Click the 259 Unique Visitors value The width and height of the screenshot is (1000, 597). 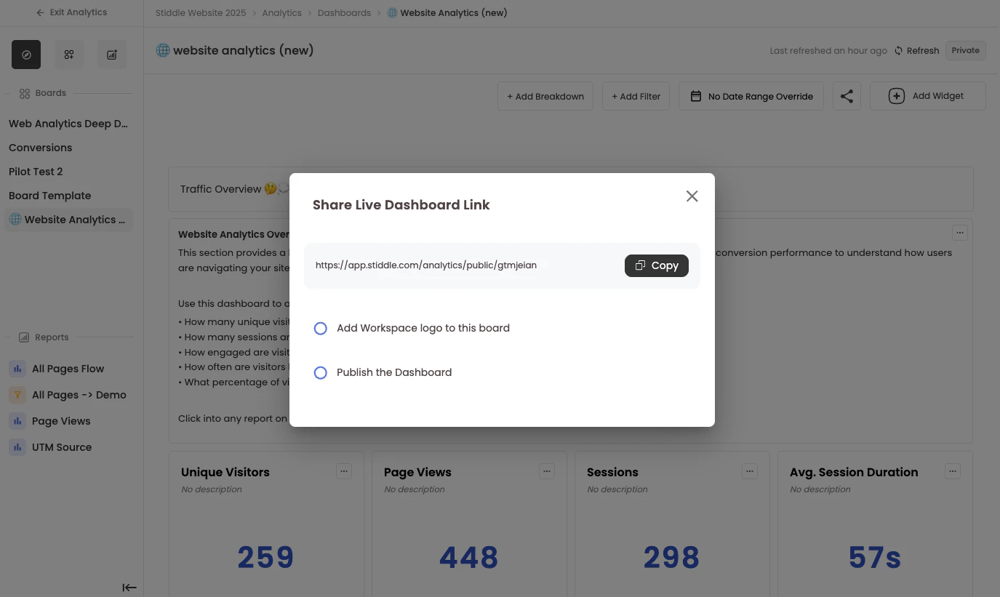click(265, 558)
